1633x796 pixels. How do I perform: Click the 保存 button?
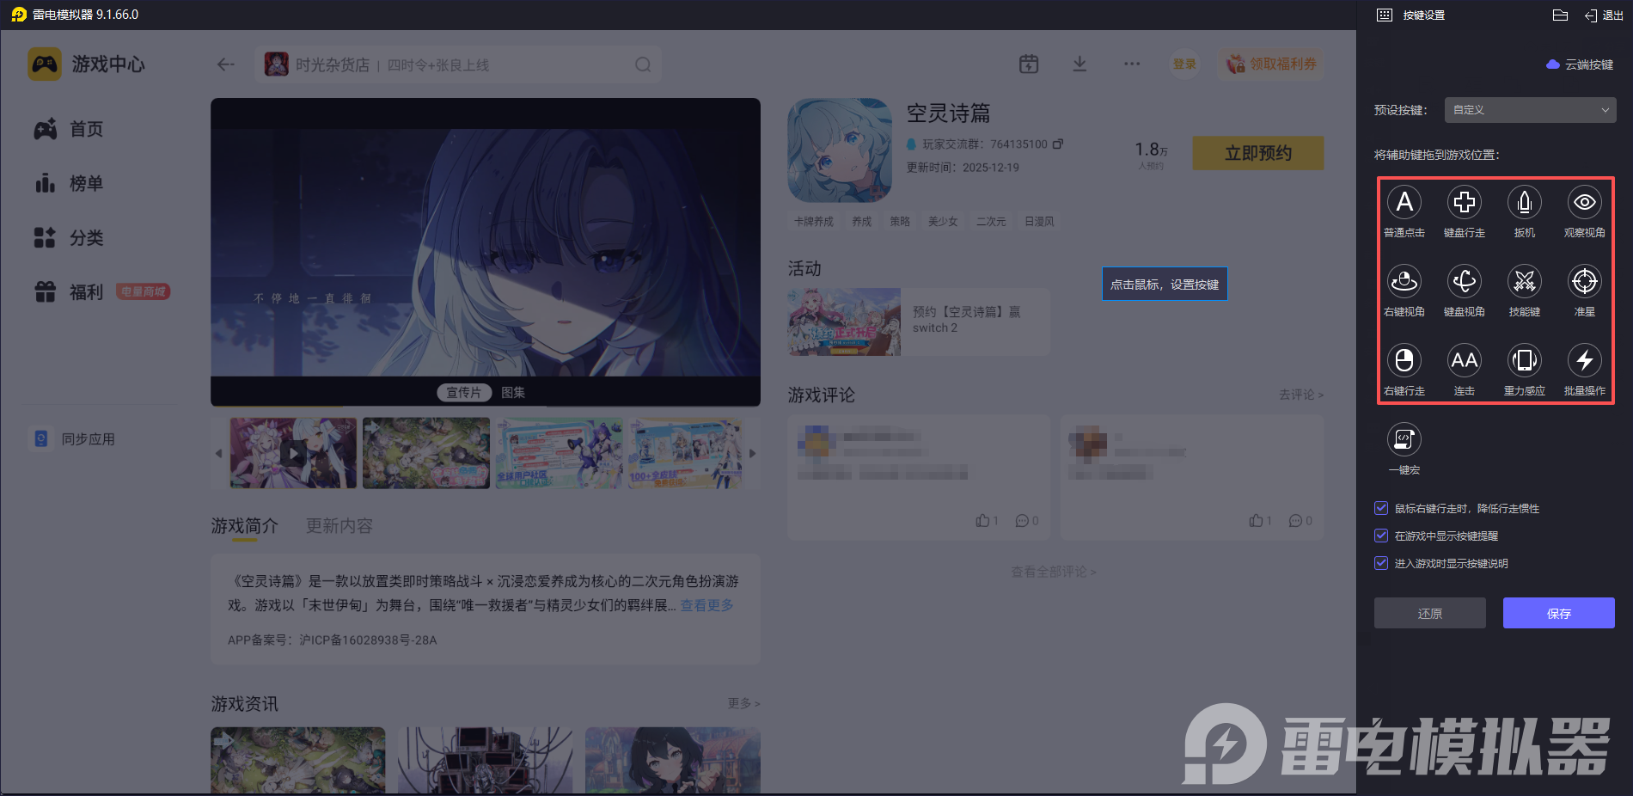tap(1558, 613)
